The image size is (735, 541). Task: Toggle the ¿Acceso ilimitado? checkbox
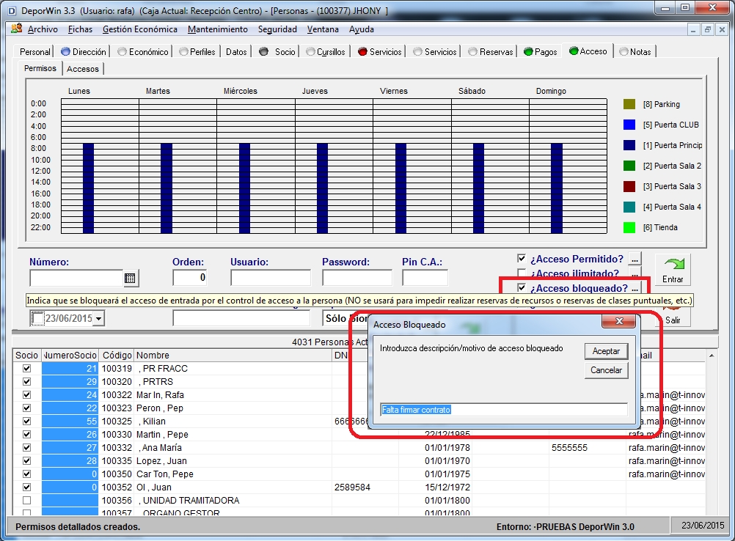click(x=522, y=273)
